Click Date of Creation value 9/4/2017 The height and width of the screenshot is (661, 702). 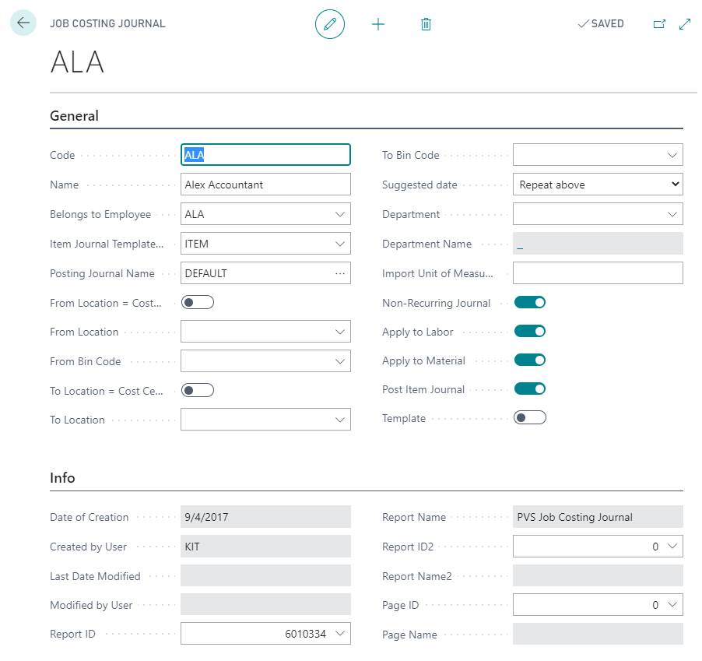[265, 517]
